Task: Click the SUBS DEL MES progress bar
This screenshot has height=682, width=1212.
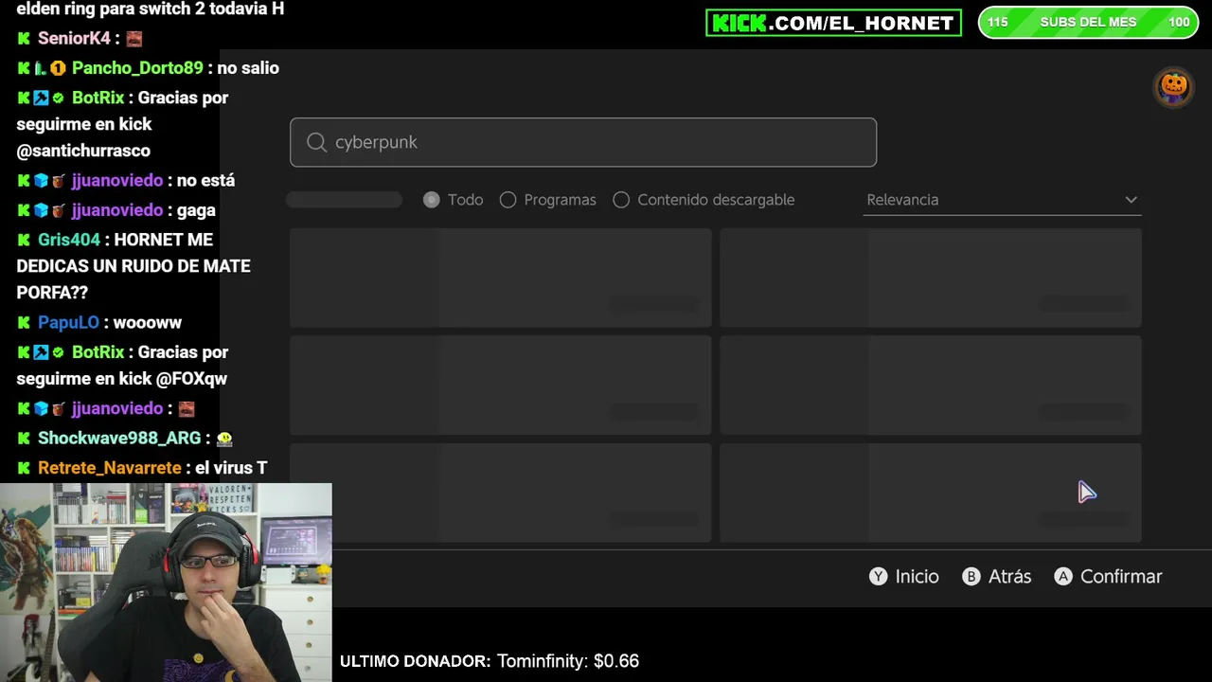Action: (x=1088, y=23)
